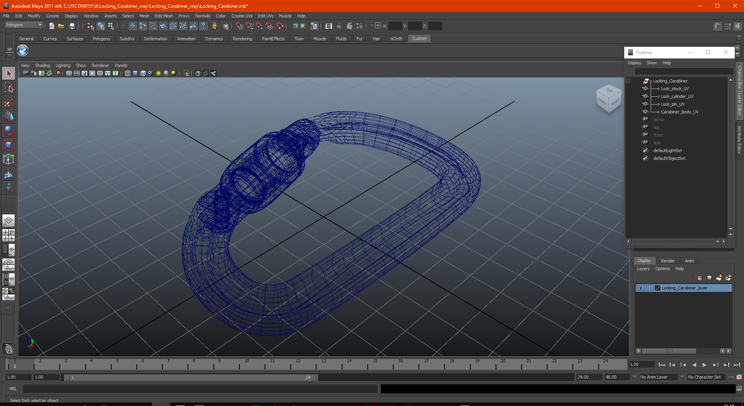Pick the Rotate tool
This screenshot has width=744, height=406.
9,131
